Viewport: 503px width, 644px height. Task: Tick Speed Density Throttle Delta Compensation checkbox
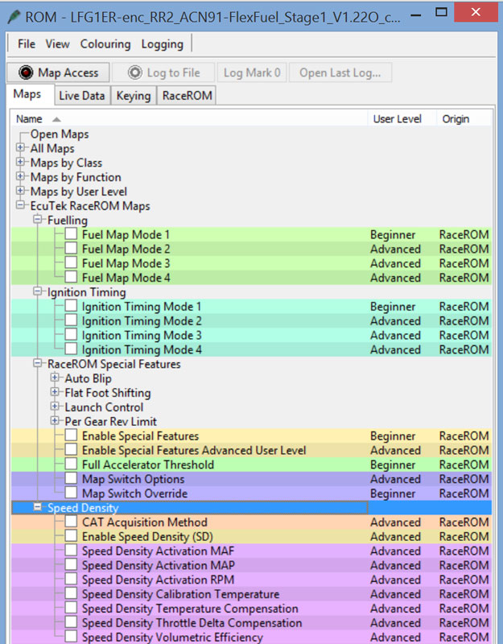[71, 621]
